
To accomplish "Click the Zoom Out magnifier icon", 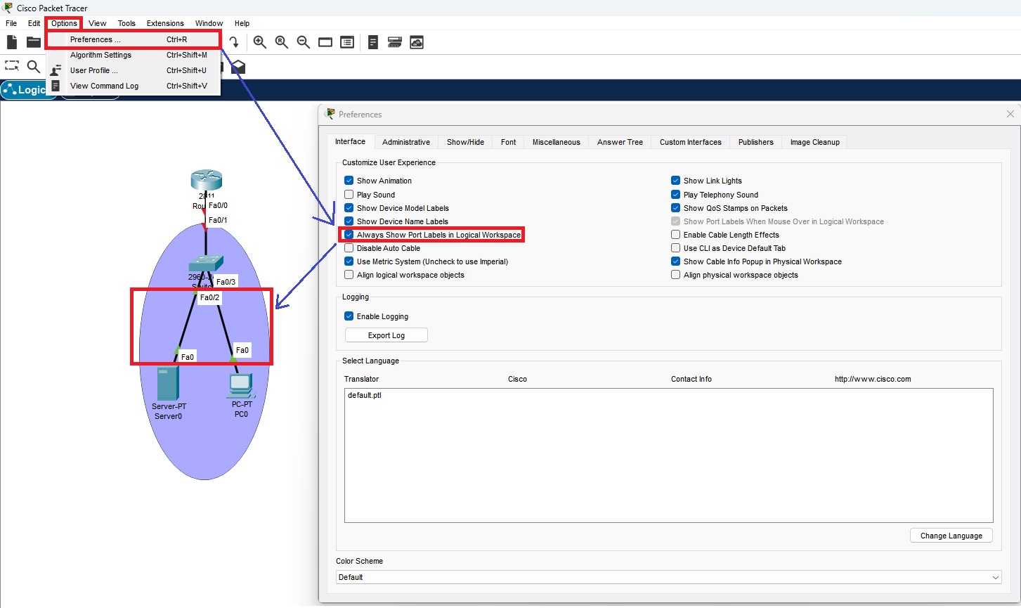I will tap(304, 42).
